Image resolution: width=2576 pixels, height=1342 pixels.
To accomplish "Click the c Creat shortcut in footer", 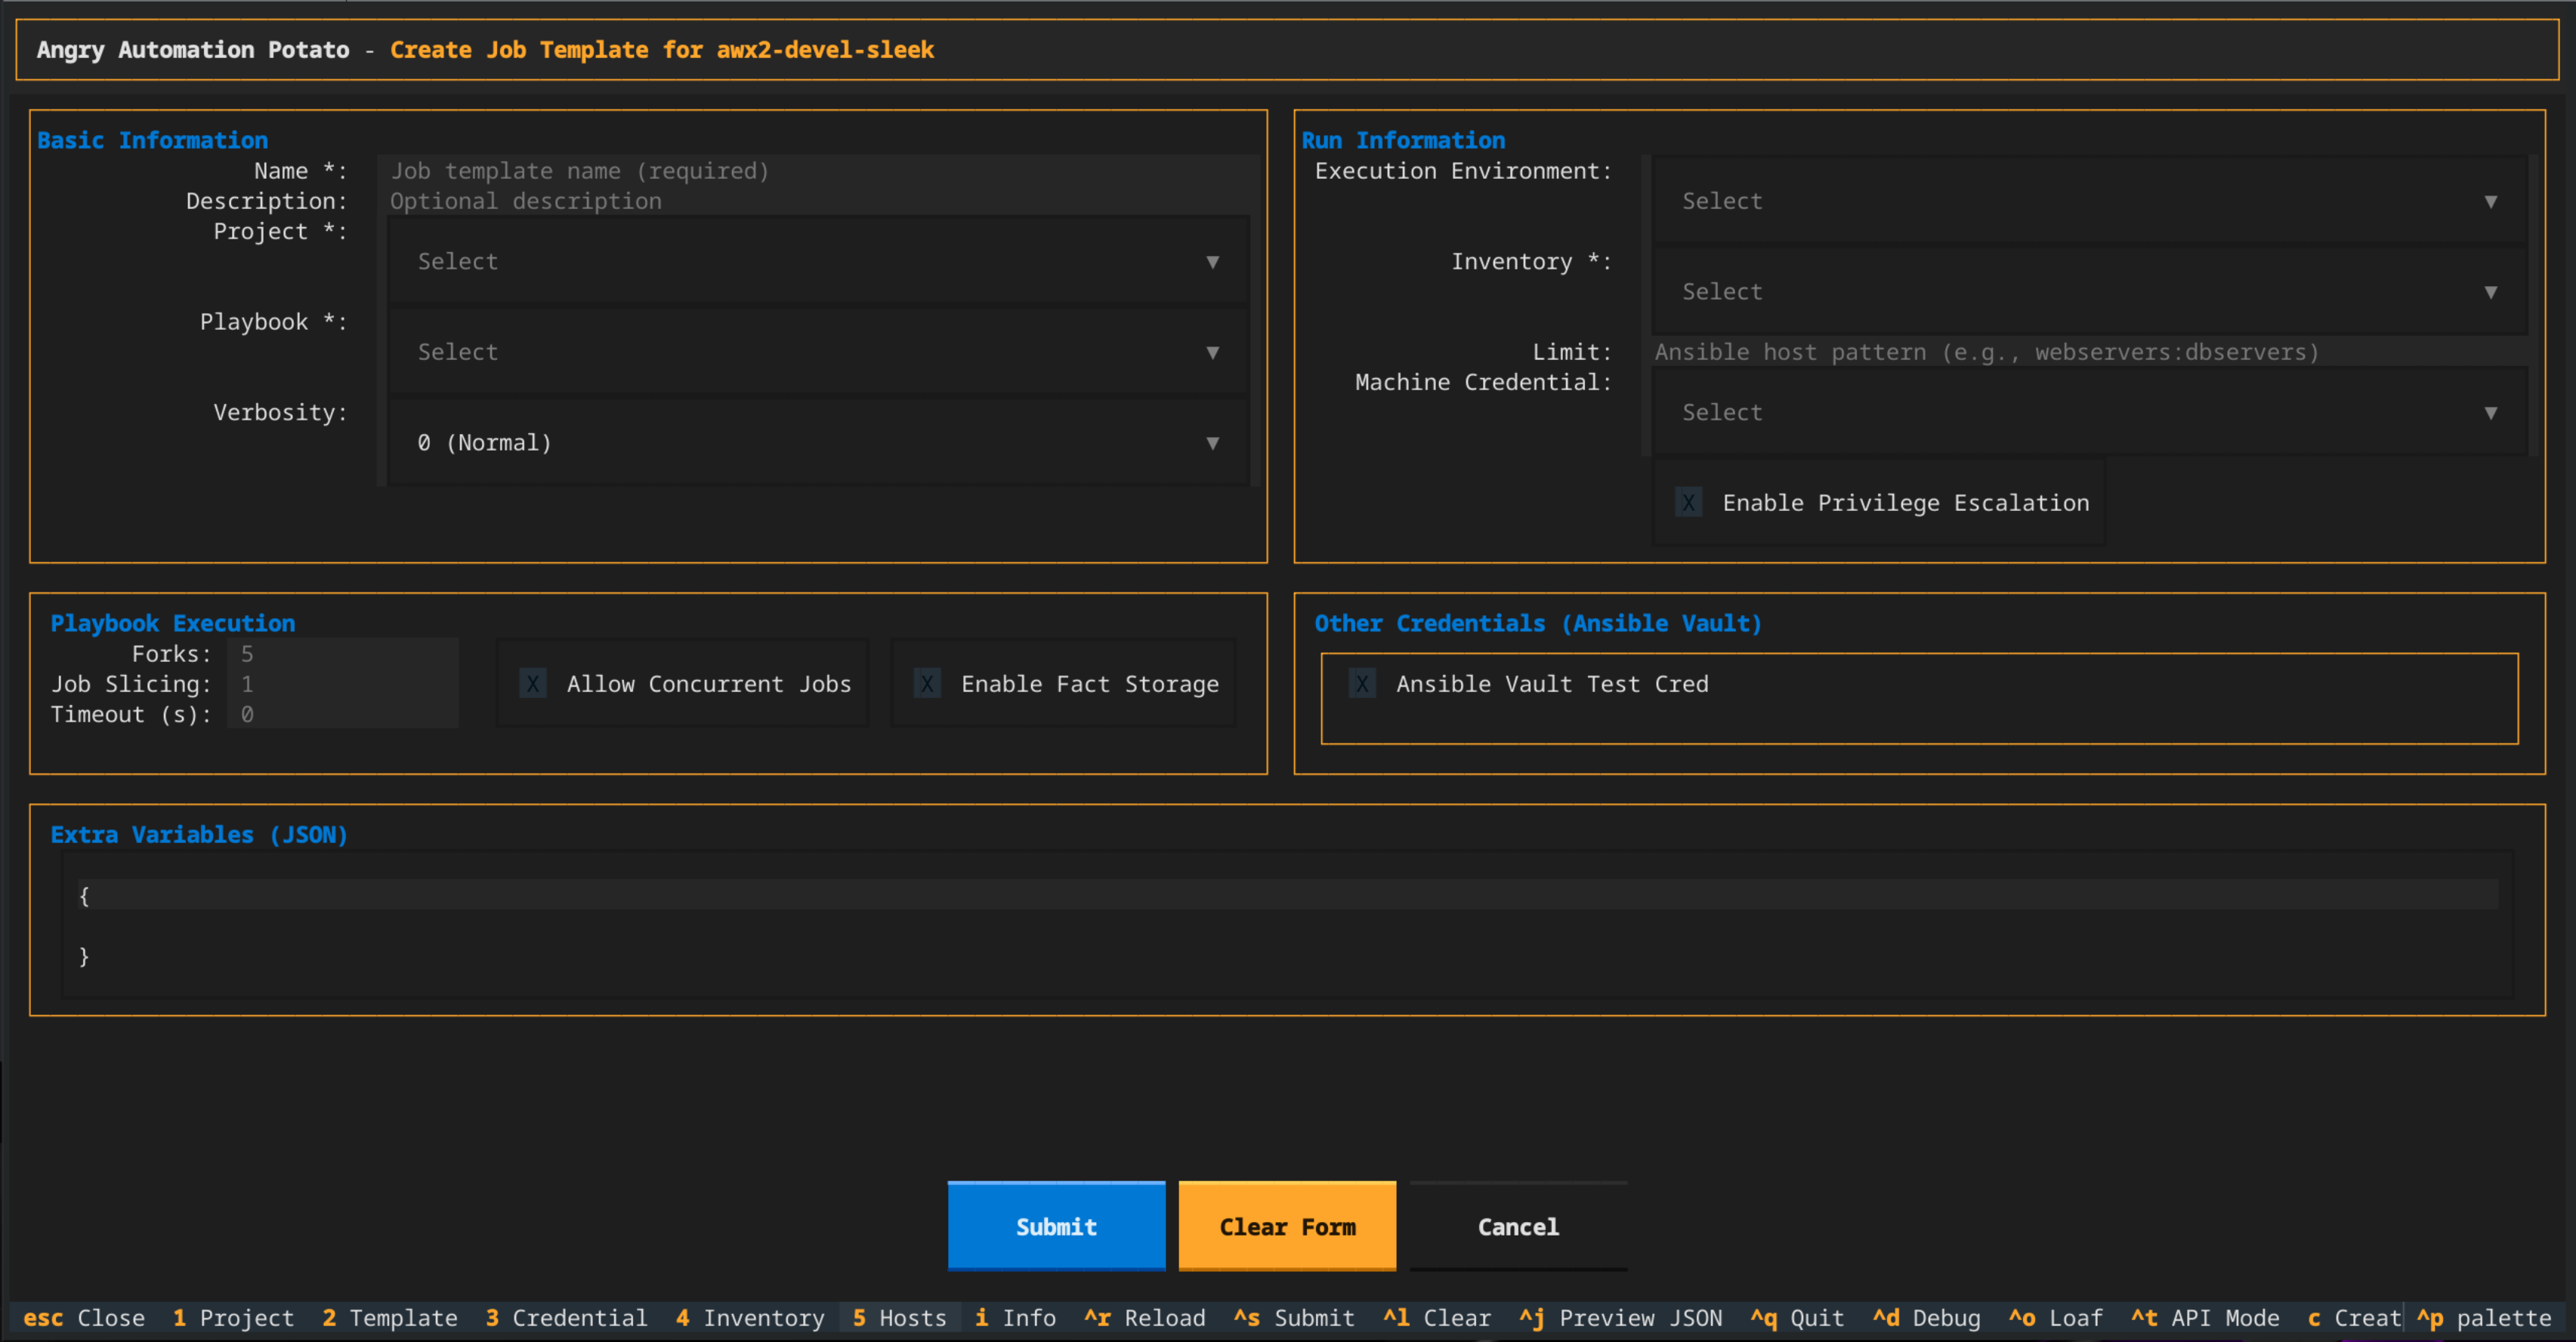I will tap(2354, 1318).
